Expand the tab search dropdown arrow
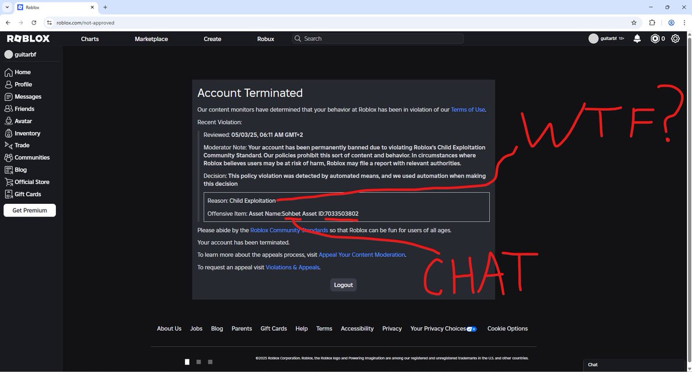Viewport: 692px width, 372px height. pos(6,7)
